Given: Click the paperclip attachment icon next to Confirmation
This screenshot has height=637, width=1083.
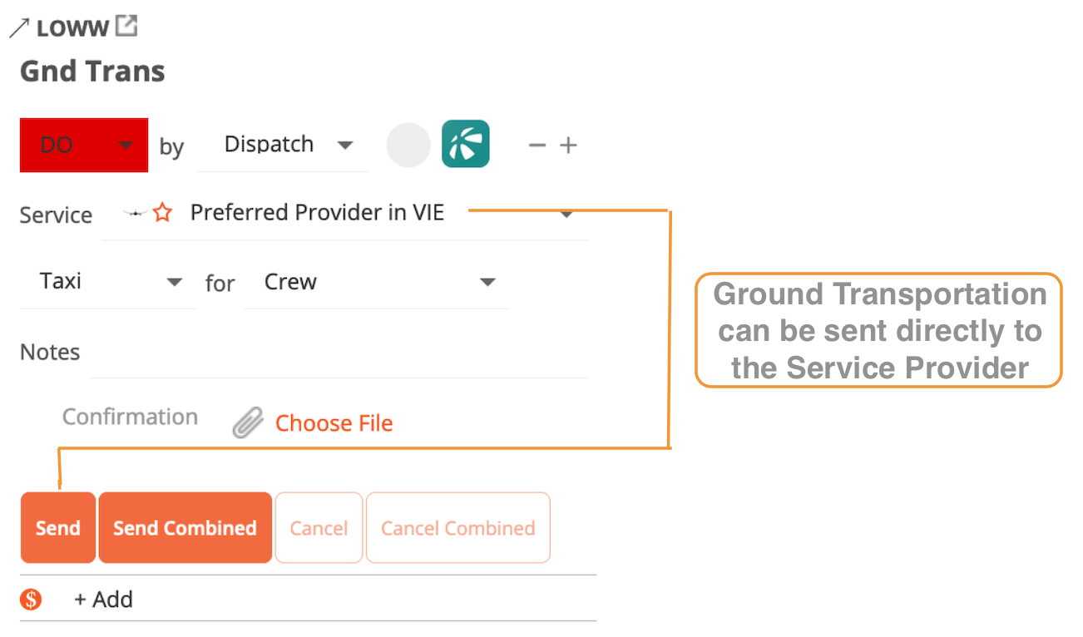Looking at the screenshot, I should click(x=245, y=422).
